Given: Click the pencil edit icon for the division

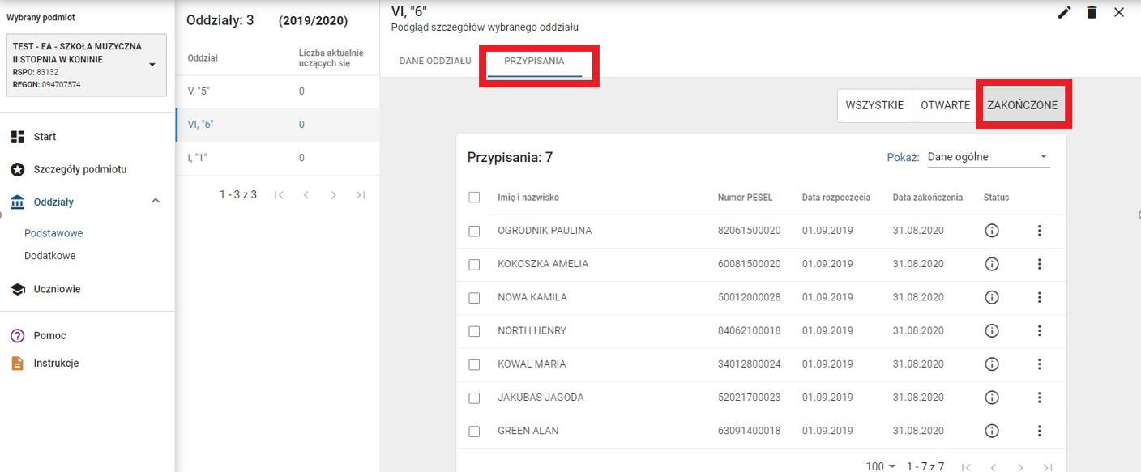Looking at the screenshot, I should 1065,12.
